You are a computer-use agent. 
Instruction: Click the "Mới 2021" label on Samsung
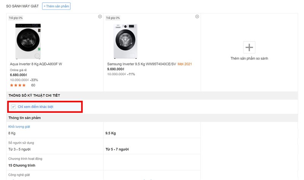pos(185,64)
